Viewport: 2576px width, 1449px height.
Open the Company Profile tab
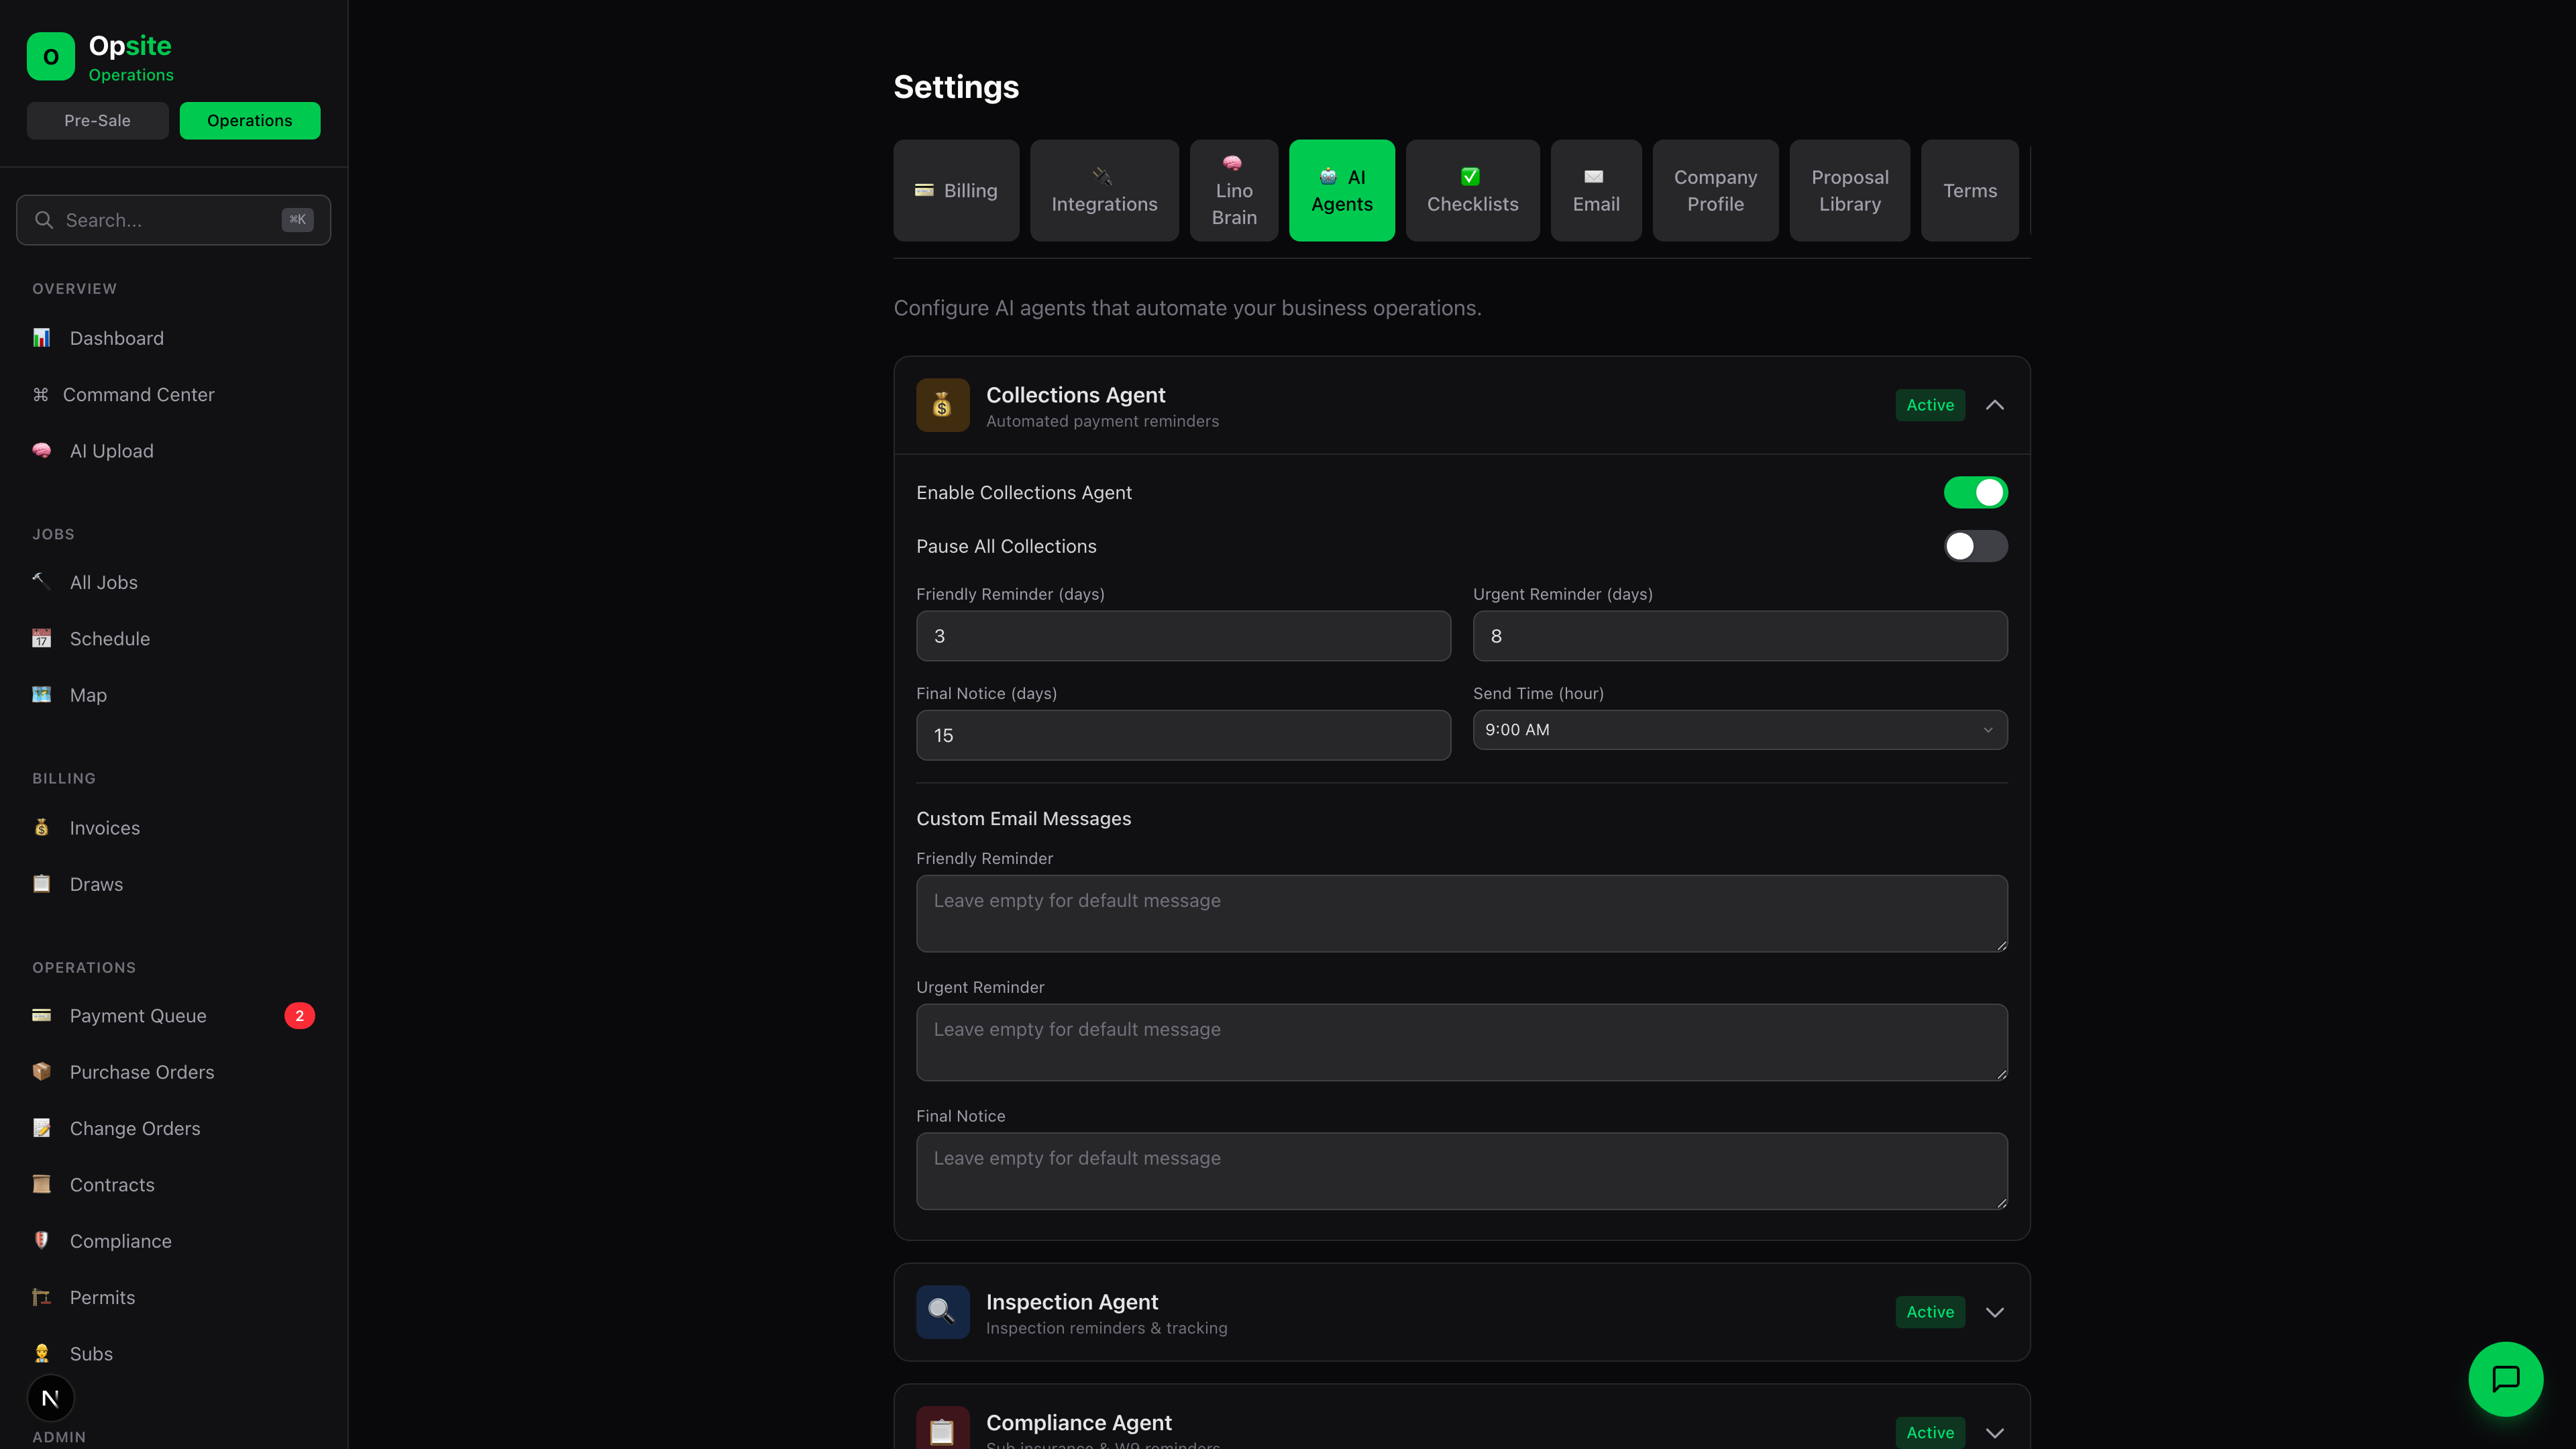pyautogui.click(x=1716, y=190)
